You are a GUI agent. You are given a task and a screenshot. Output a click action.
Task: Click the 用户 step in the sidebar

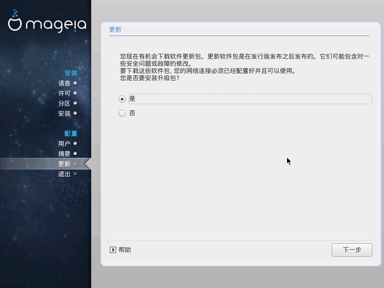click(x=64, y=144)
